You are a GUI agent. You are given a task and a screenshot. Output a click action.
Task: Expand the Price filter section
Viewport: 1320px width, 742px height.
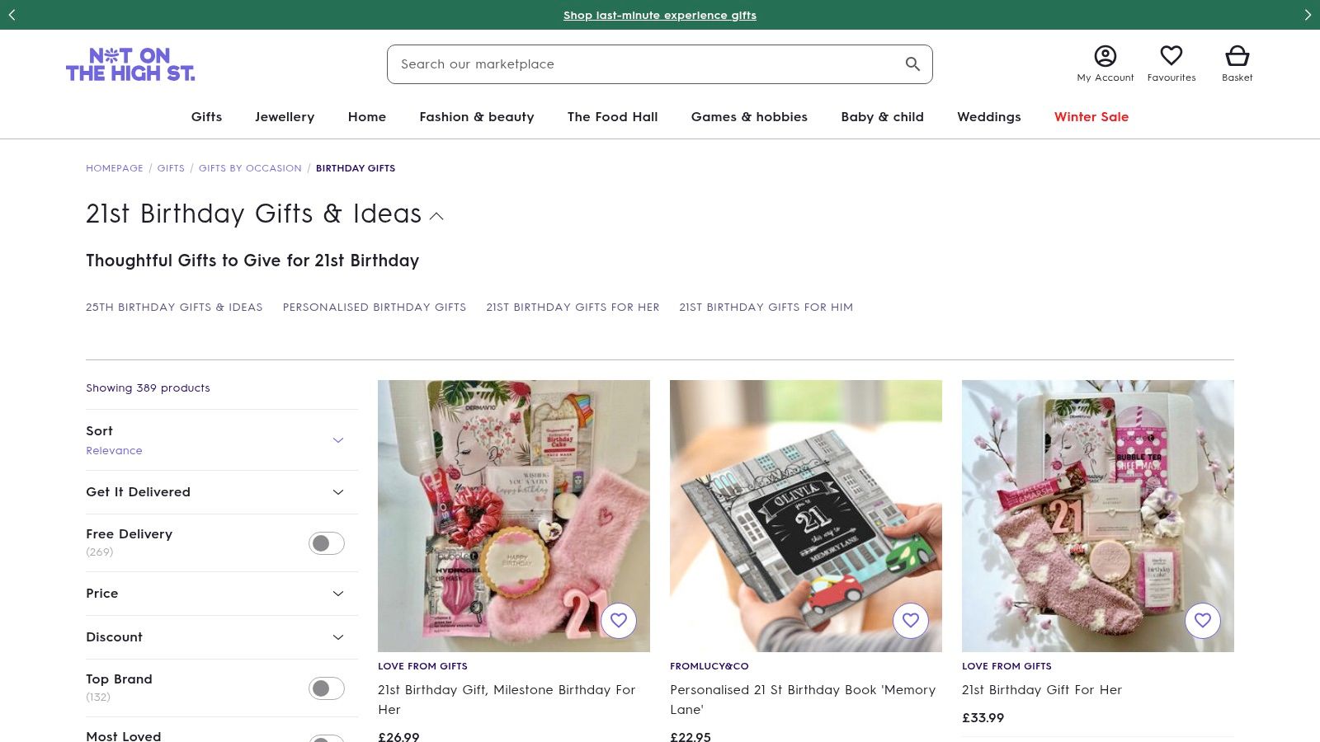tap(337, 594)
